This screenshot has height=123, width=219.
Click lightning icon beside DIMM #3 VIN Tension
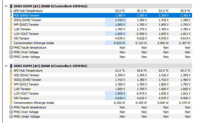tap(11, 98)
